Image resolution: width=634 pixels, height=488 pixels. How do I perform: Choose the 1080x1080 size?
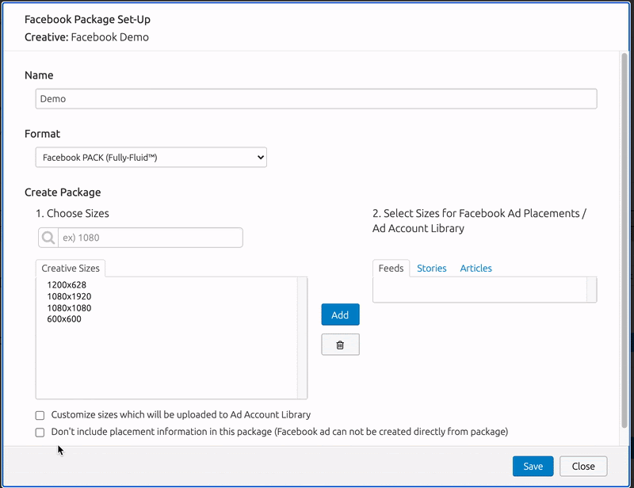(69, 307)
